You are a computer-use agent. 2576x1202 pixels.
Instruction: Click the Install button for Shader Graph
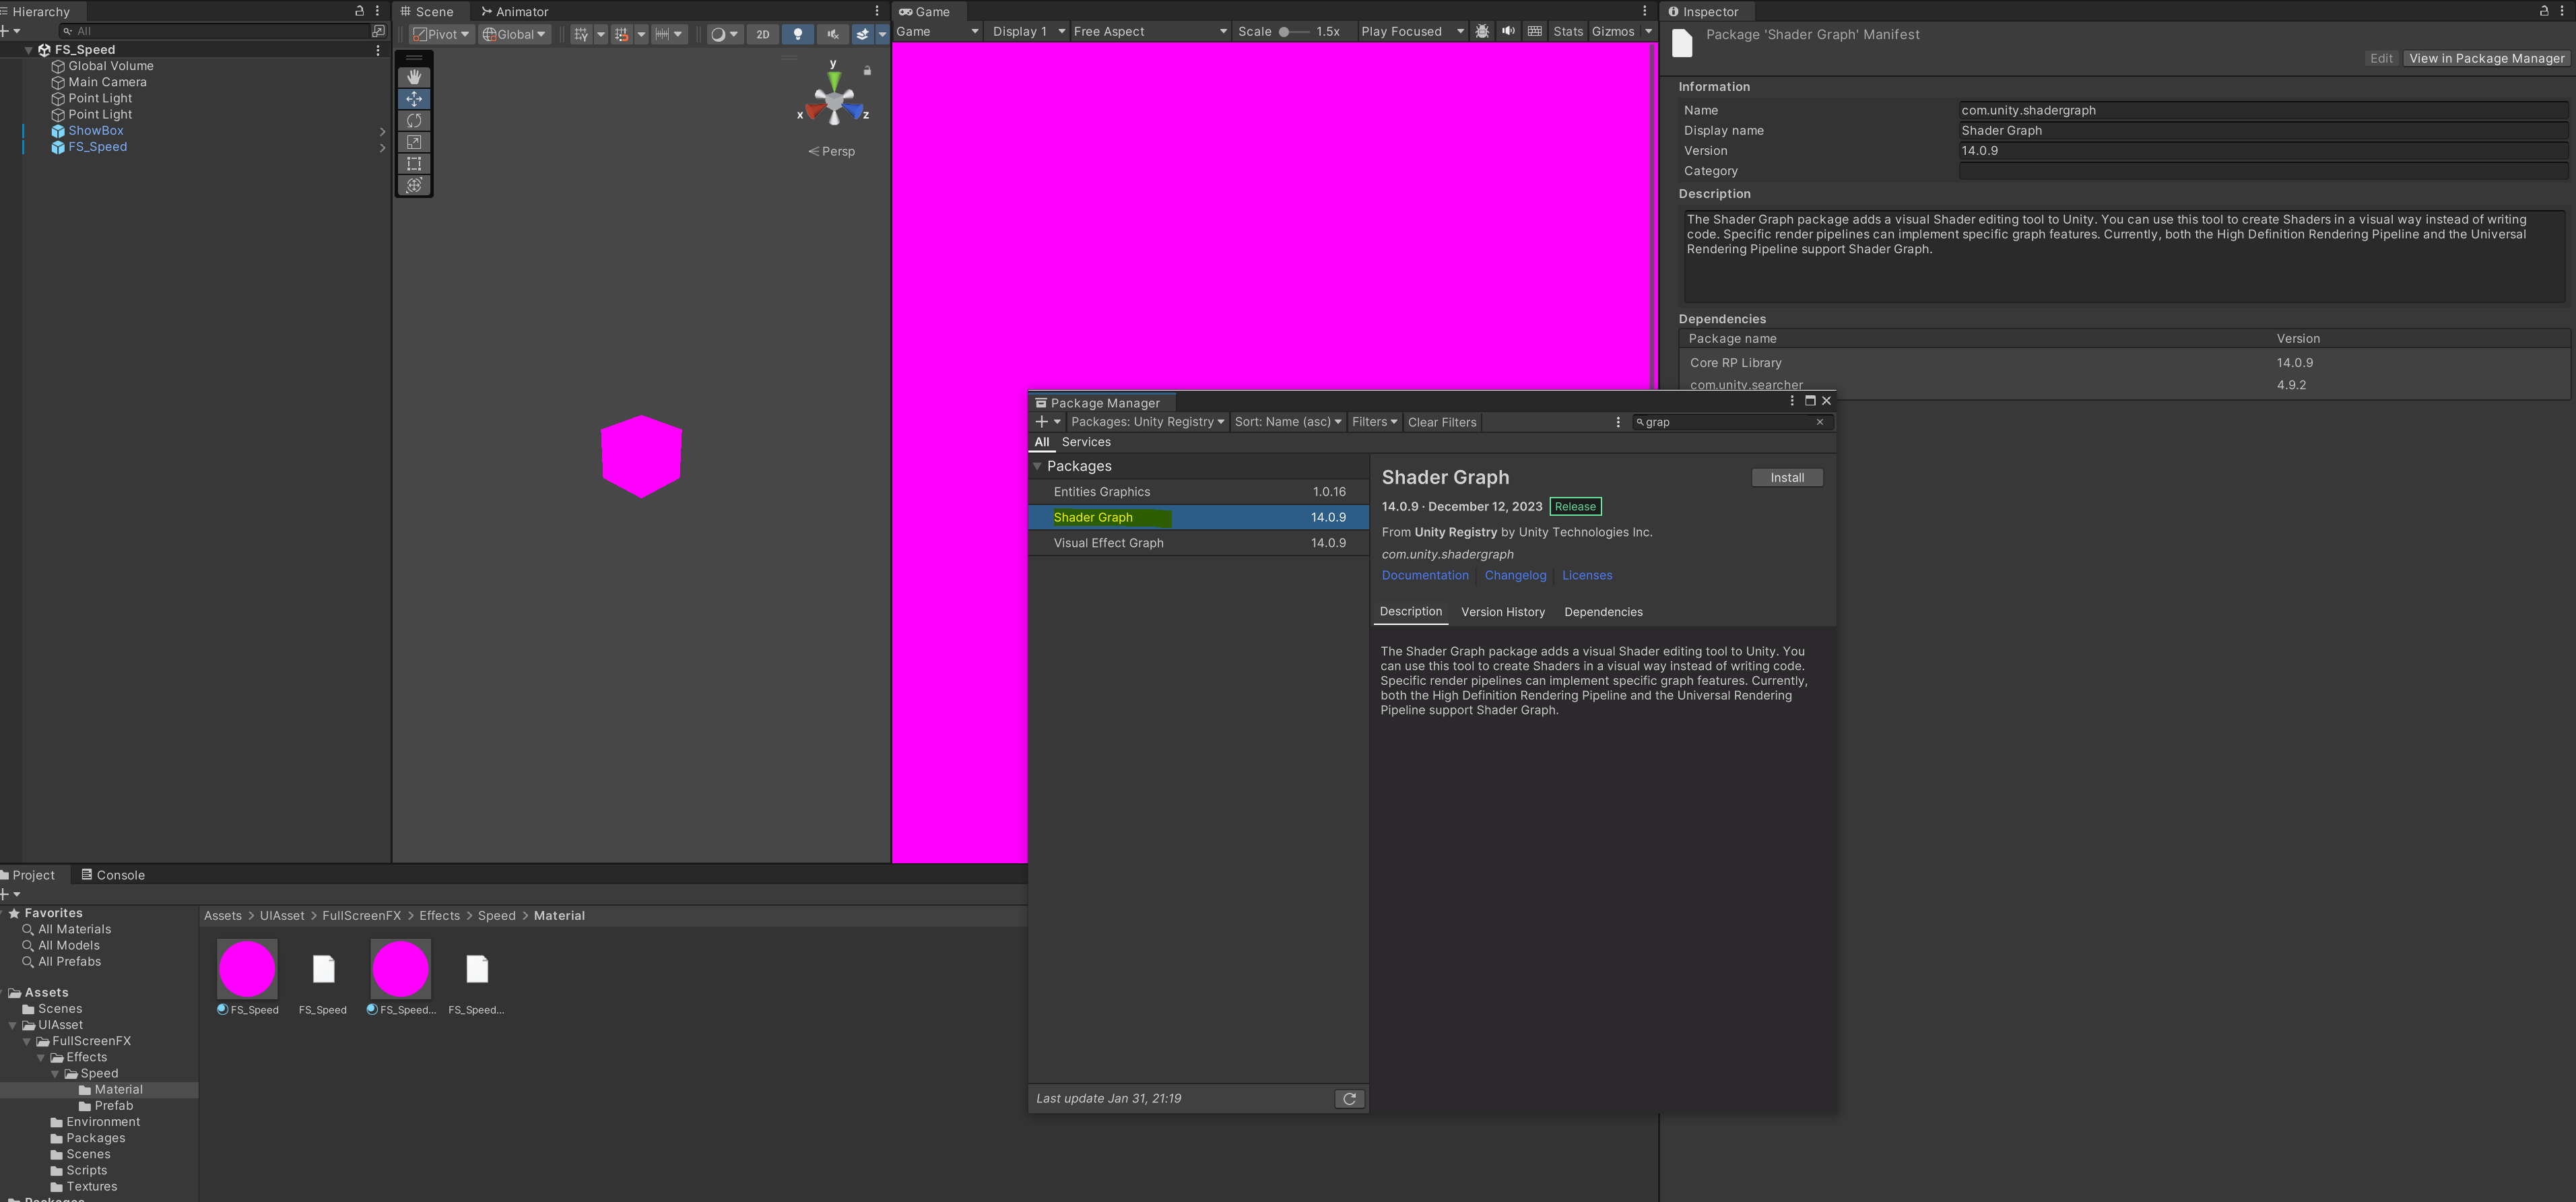click(1786, 478)
